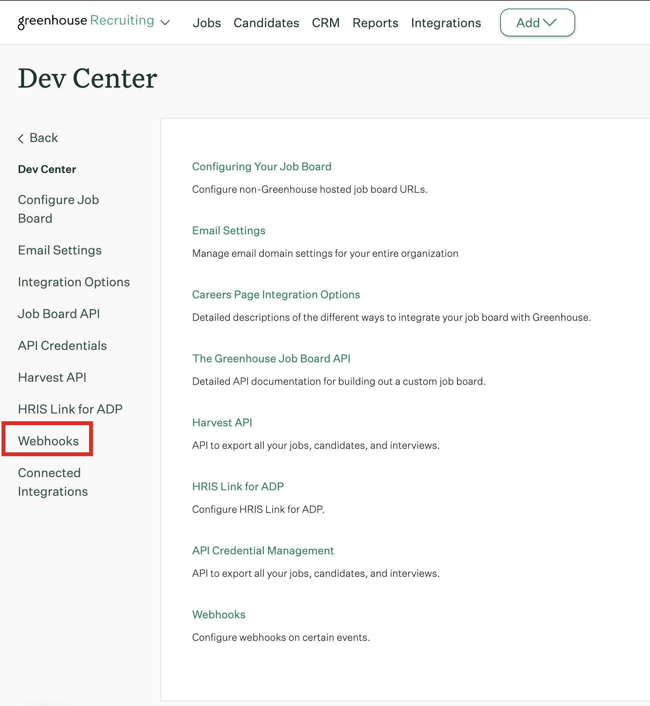The width and height of the screenshot is (650, 706).
Task: Go to the CRM tab
Action: [326, 23]
